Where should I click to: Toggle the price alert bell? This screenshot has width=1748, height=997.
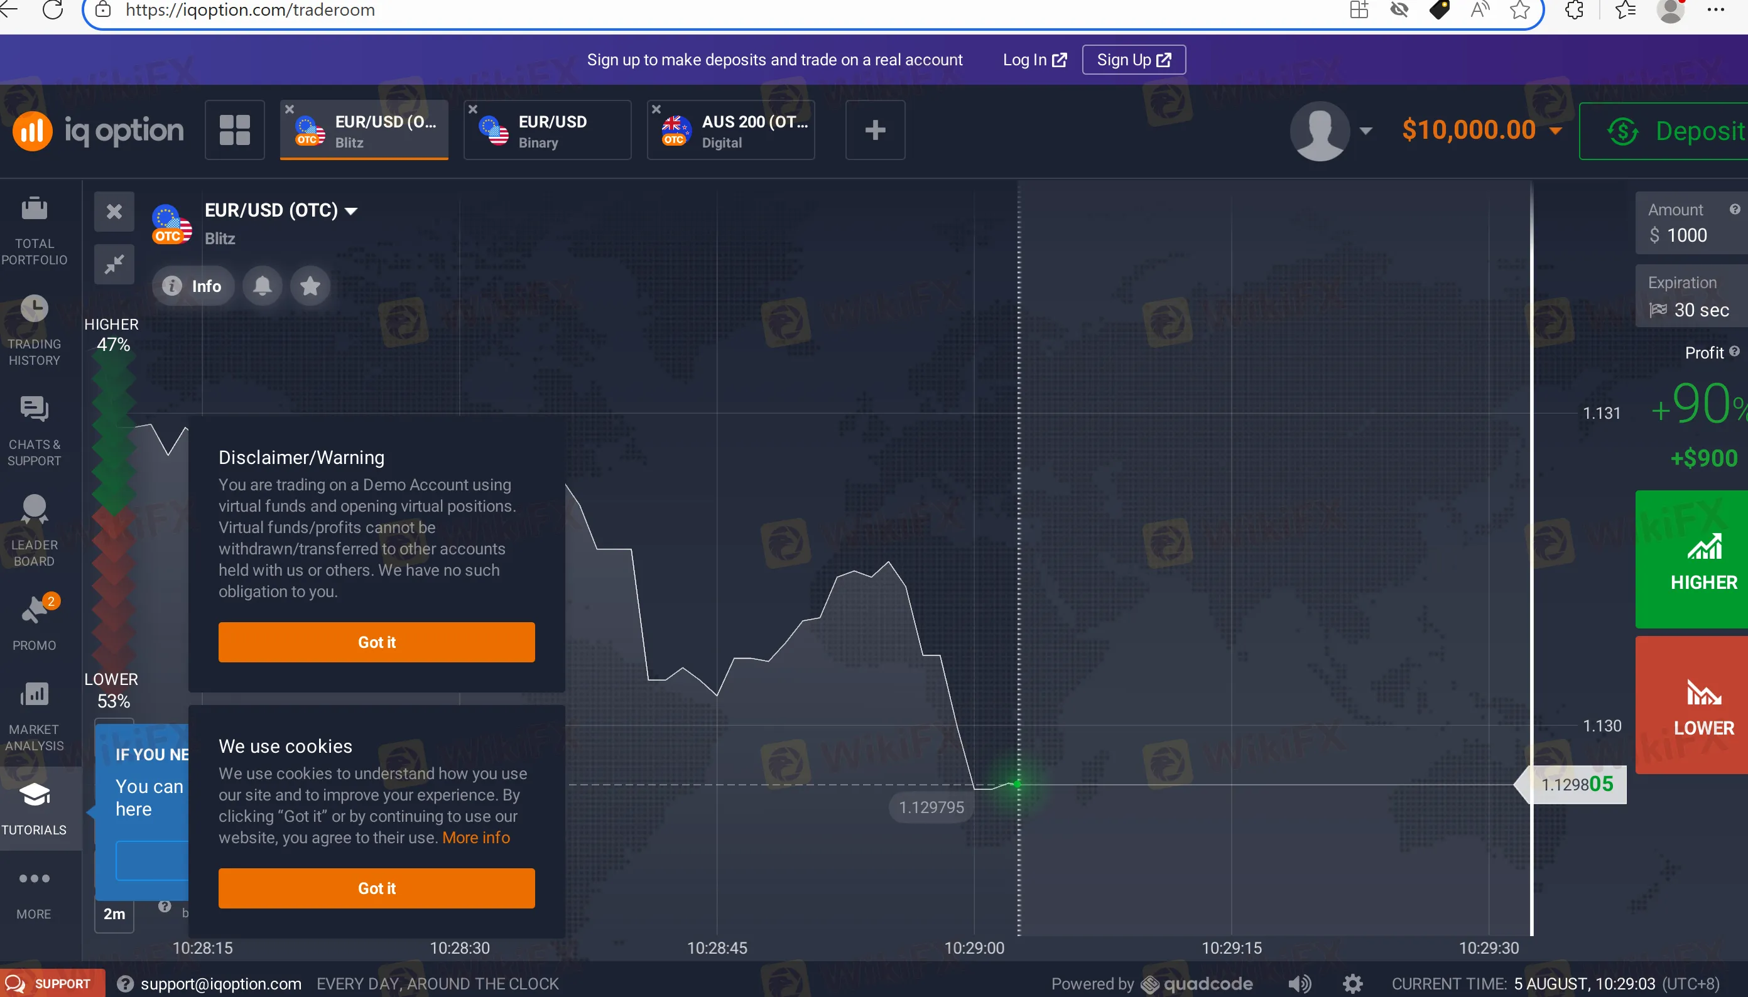point(263,286)
